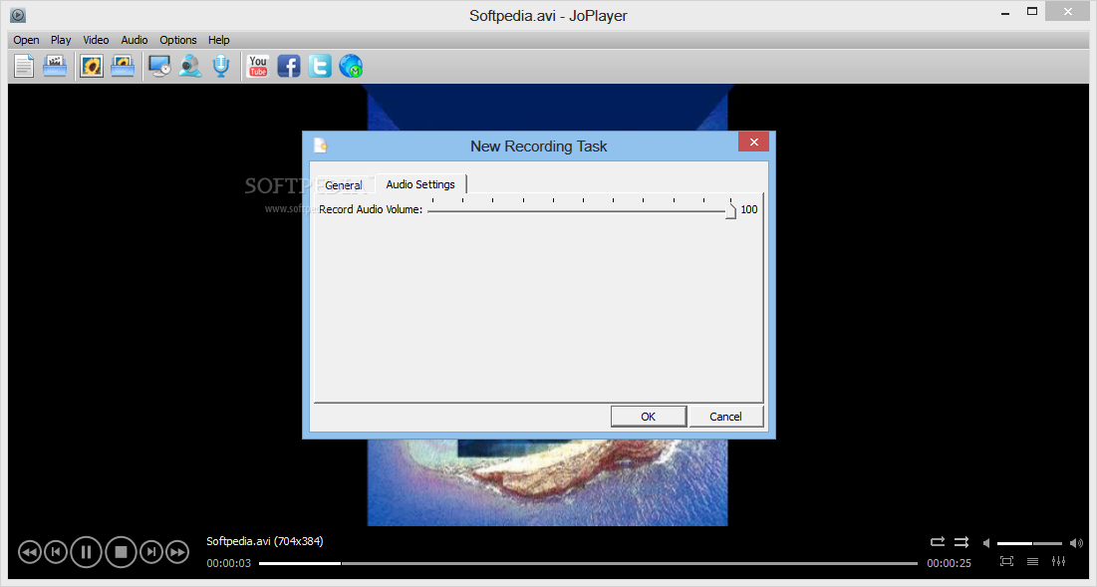Open the Help menu
The height and width of the screenshot is (587, 1097).
coord(219,40)
